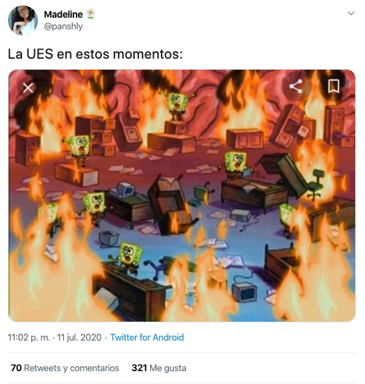Image resolution: width=365 pixels, height=384 pixels.
Task: Close the image using the X icon
Action: tap(28, 88)
